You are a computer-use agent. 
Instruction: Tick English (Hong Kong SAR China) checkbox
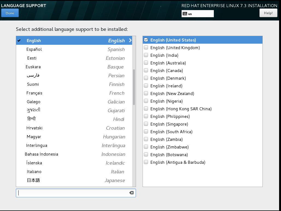(146, 109)
